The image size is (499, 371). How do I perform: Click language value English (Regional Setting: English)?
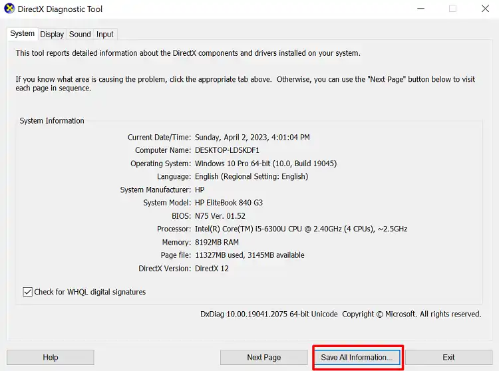click(x=251, y=176)
